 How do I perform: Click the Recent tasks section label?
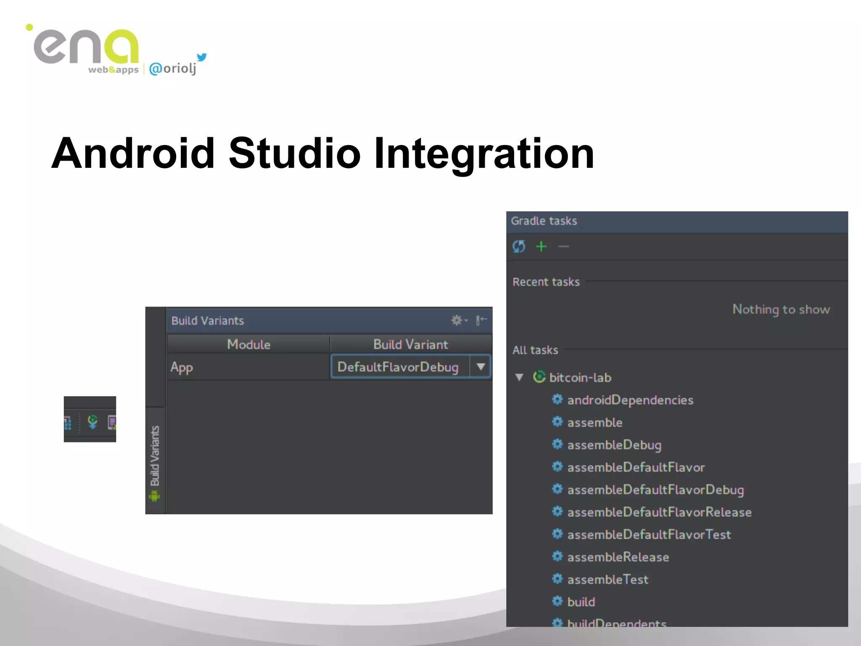[x=546, y=282]
